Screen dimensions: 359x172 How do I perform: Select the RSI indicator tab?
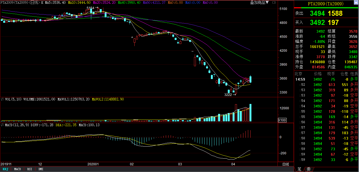(x=29, y=169)
